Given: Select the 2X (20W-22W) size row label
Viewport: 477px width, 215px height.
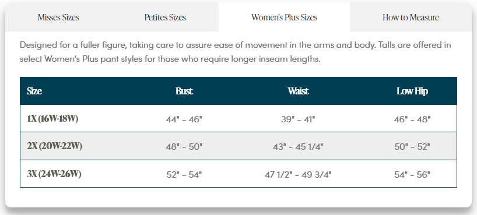Looking at the screenshot, I should pos(55,146).
